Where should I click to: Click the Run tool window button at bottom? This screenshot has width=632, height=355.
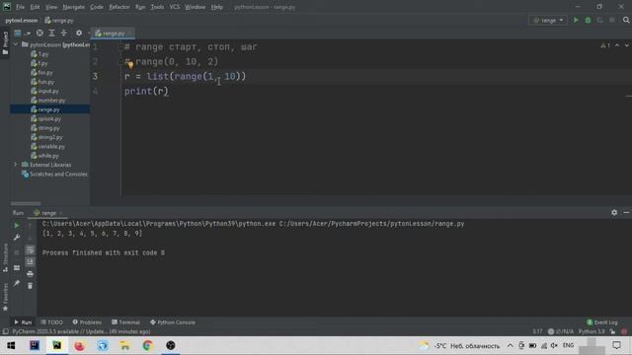pos(23,322)
